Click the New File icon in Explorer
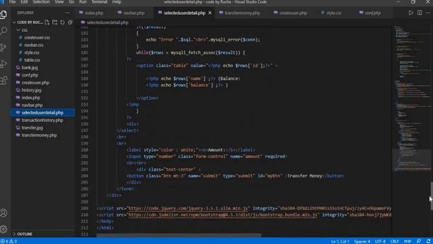Screen dimensions: 433x244 (x=47, y=22)
